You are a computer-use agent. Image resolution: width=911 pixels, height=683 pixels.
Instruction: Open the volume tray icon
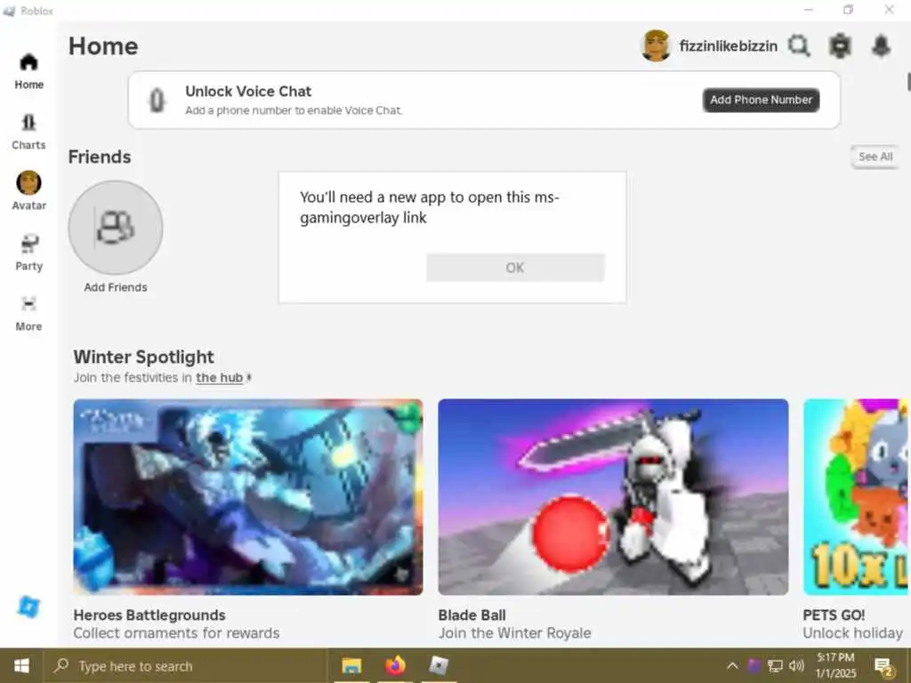tap(796, 665)
